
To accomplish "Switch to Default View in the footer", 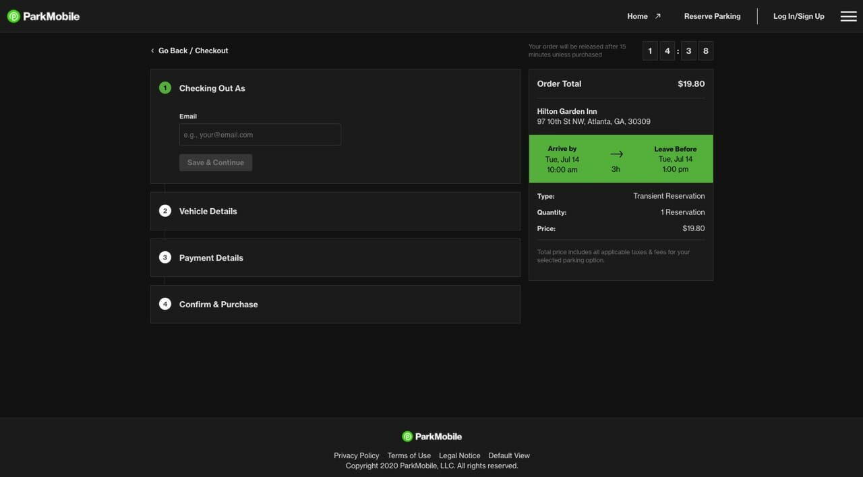I will (x=509, y=455).
